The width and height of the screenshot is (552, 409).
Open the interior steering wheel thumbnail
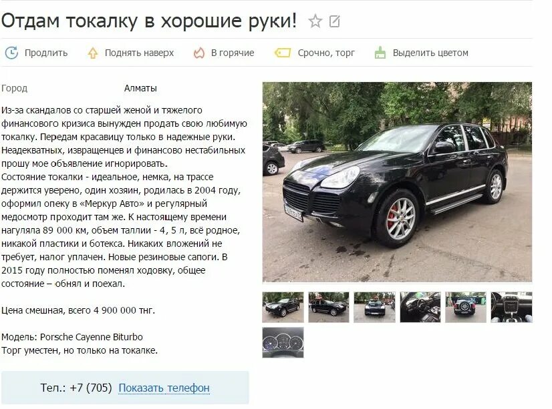[420, 307]
